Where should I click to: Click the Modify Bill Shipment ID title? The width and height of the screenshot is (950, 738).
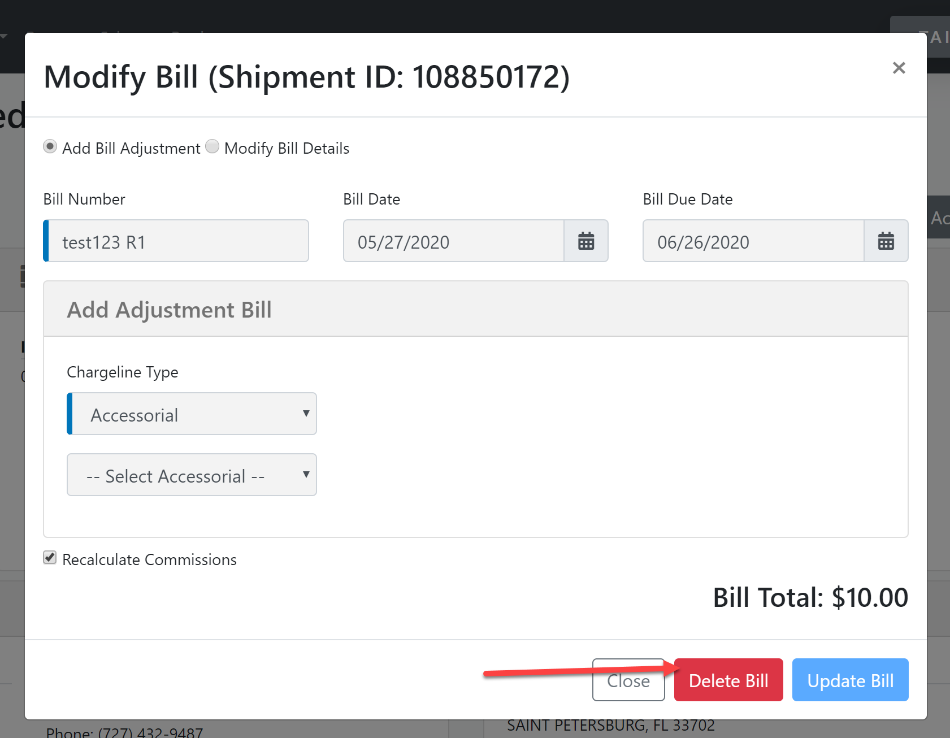pos(307,77)
